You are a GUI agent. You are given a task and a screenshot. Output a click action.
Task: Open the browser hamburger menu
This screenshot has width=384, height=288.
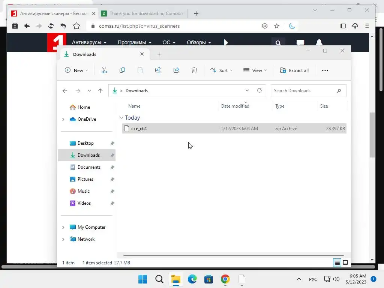tap(367, 26)
